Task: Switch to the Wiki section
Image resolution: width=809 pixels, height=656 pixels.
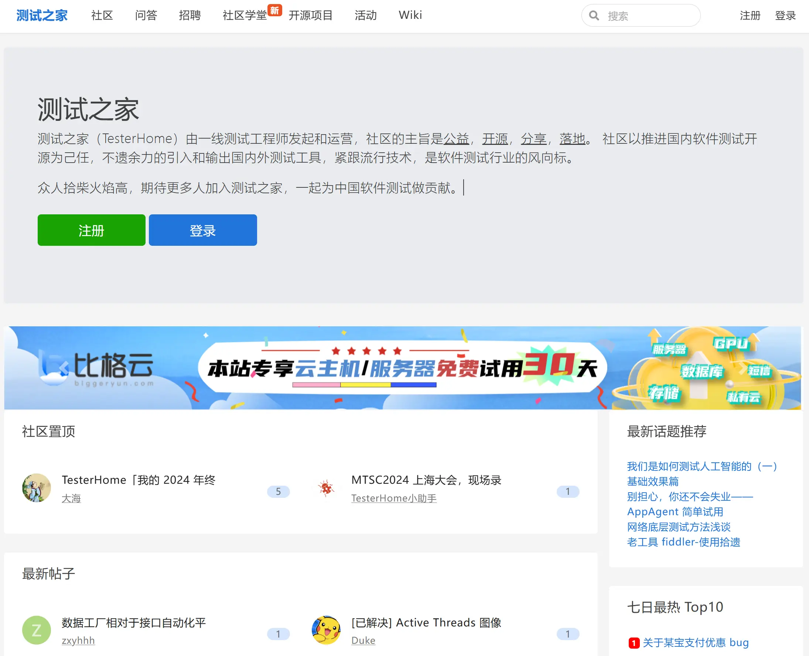Action: [x=410, y=16]
